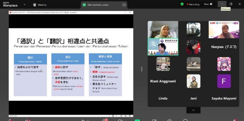The width and height of the screenshot is (244, 121).
Task: Open the Meeting paw icon tab
Action: tap(40, 5)
